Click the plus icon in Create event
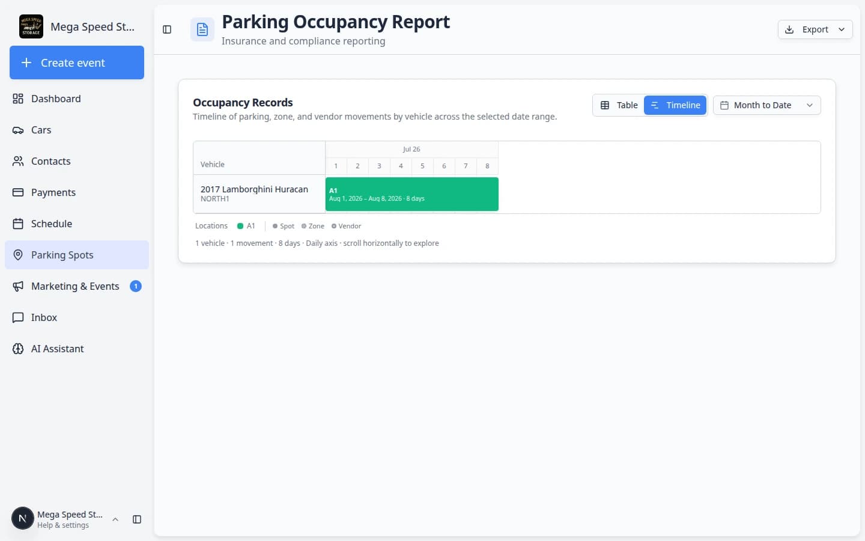 [26, 63]
